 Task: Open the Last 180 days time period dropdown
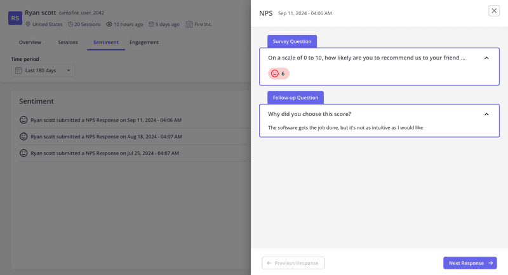coord(43,70)
